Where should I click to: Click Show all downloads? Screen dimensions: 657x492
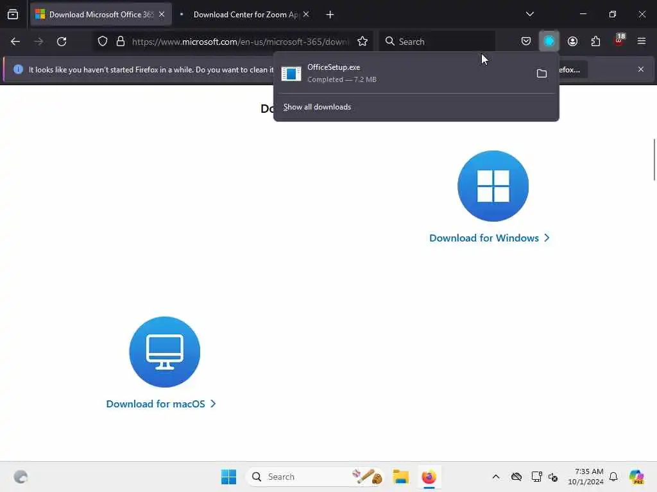point(317,107)
